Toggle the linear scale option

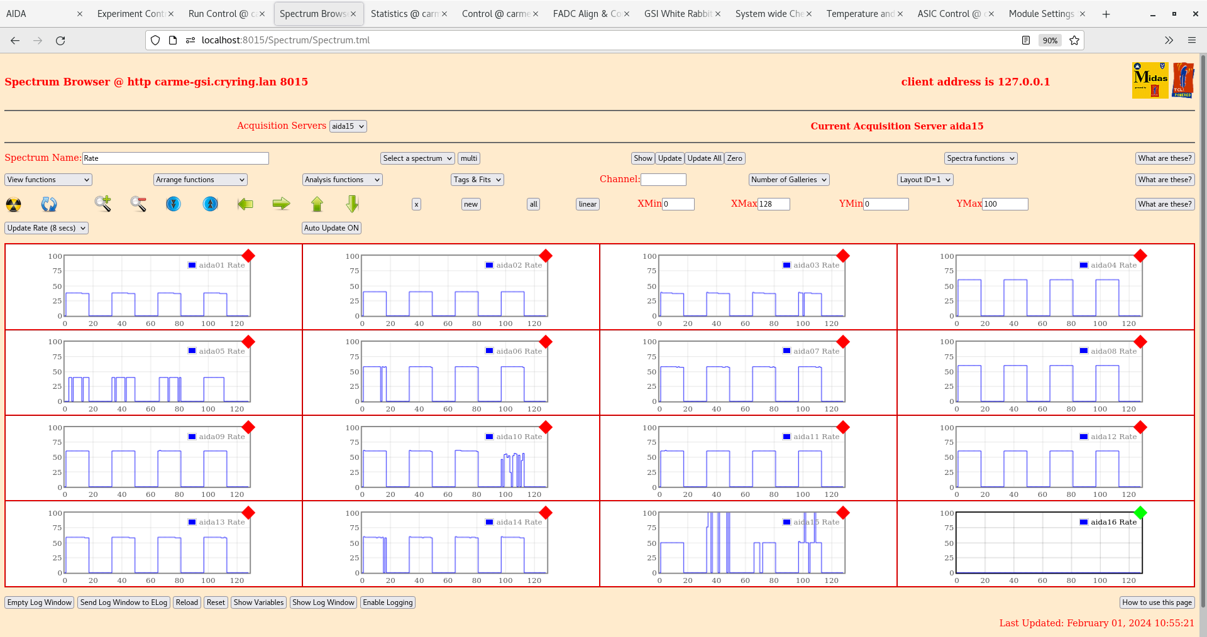coord(587,204)
